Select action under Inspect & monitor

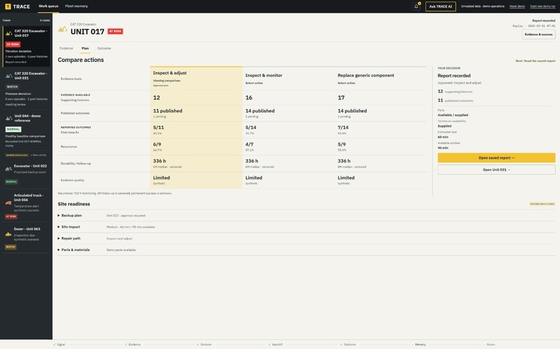pos(254,83)
